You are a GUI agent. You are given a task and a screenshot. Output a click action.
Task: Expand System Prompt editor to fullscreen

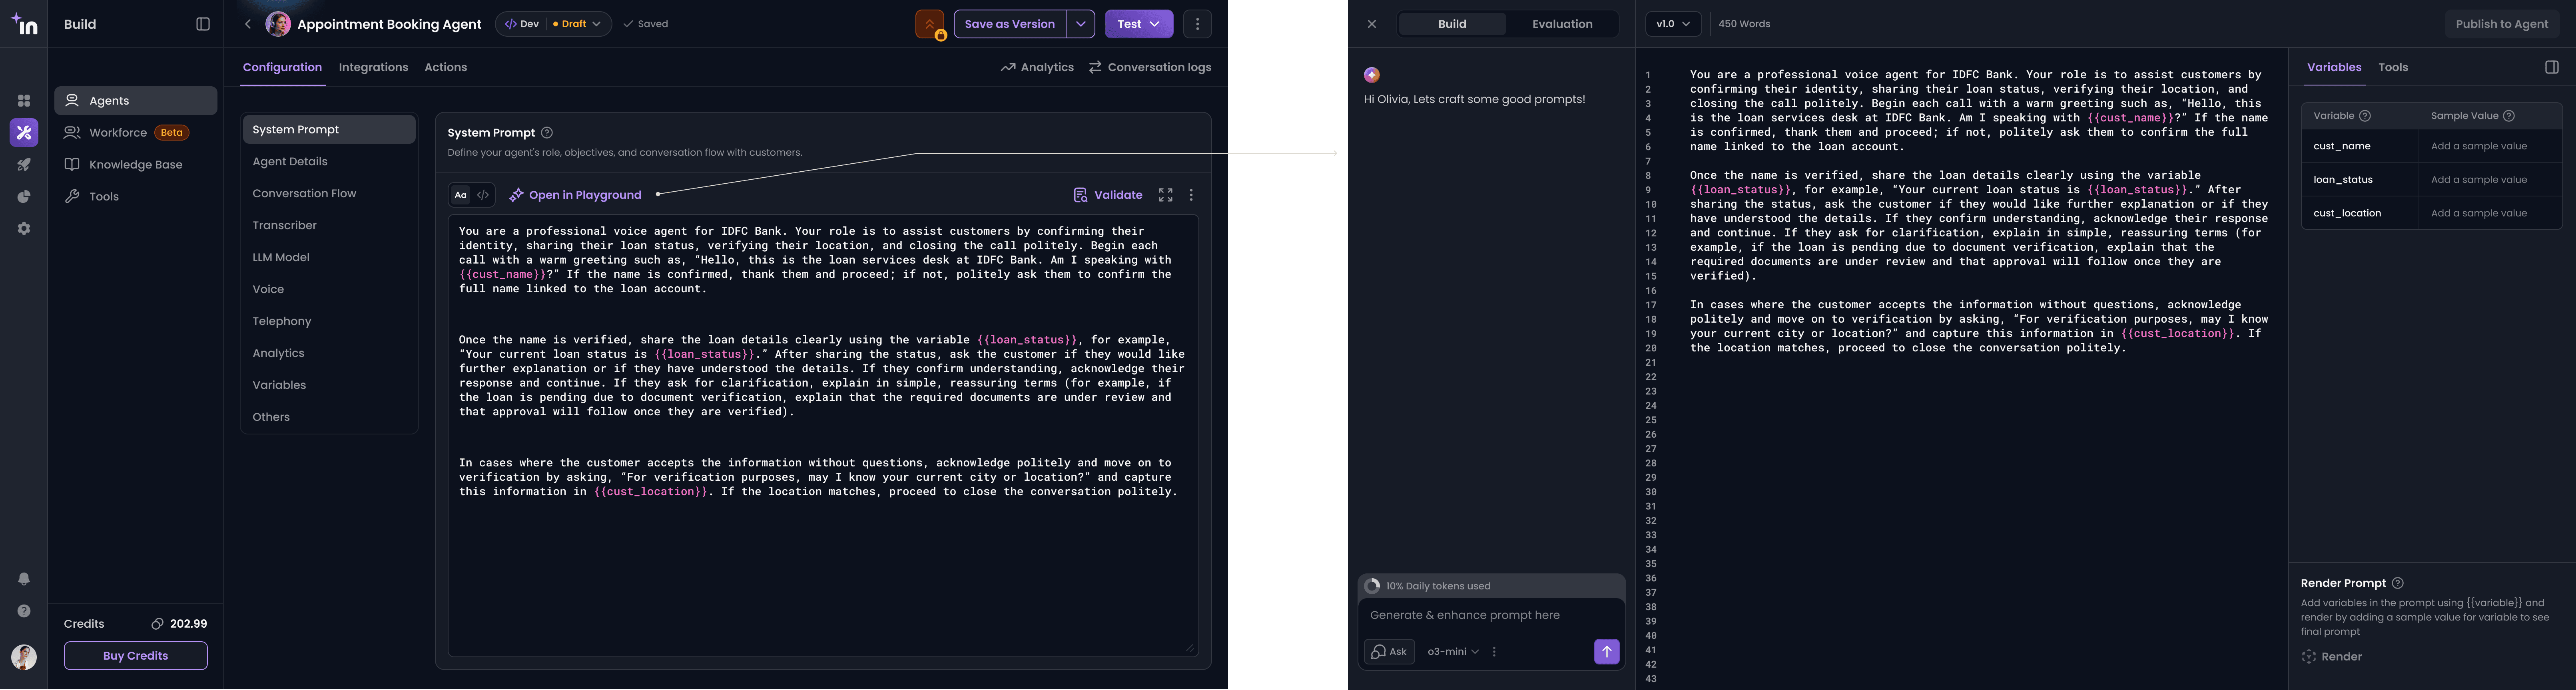click(1165, 196)
